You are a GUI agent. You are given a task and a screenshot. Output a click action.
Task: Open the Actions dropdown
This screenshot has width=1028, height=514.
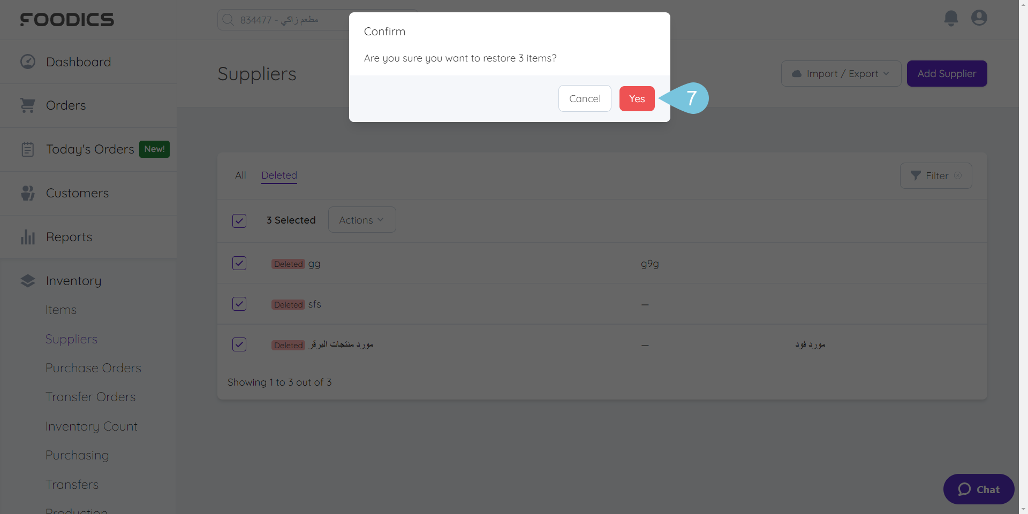[x=362, y=220]
